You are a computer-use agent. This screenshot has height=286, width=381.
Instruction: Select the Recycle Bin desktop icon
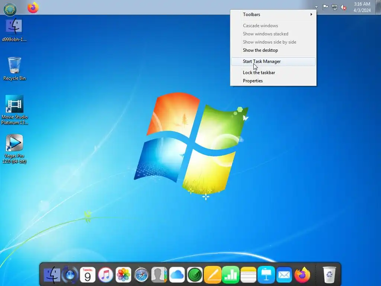[x=15, y=69]
